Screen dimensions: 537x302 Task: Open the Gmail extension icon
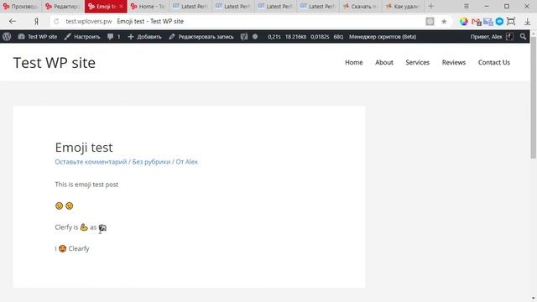(476, 22)
